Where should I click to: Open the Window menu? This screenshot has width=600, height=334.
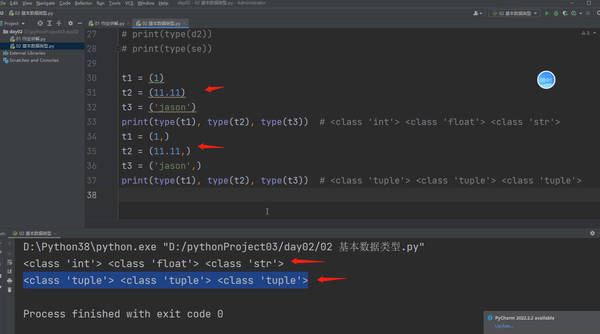click(146, 3)
